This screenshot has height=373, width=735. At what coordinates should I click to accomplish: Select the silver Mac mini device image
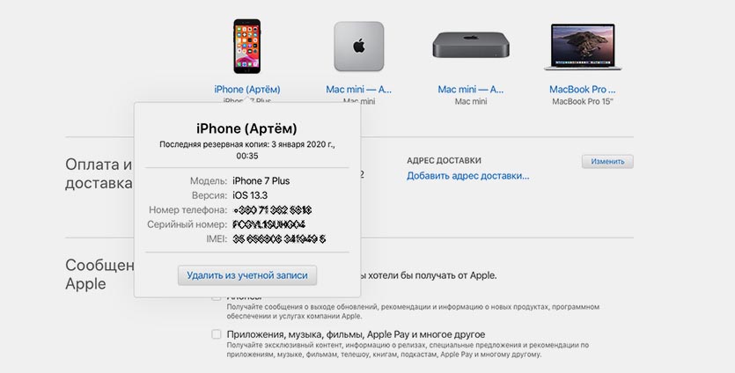[358, 47]
